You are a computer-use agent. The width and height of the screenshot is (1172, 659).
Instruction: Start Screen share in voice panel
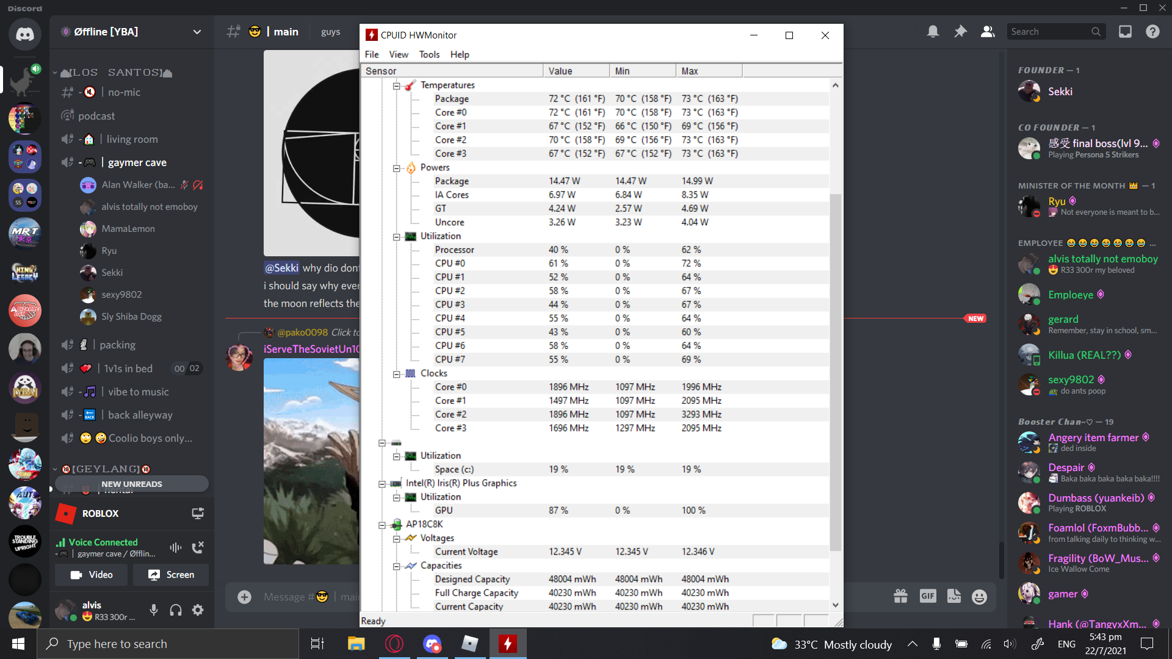tap(171, 575)
